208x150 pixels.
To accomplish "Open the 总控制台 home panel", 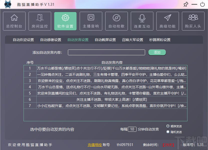I will 14,21.
